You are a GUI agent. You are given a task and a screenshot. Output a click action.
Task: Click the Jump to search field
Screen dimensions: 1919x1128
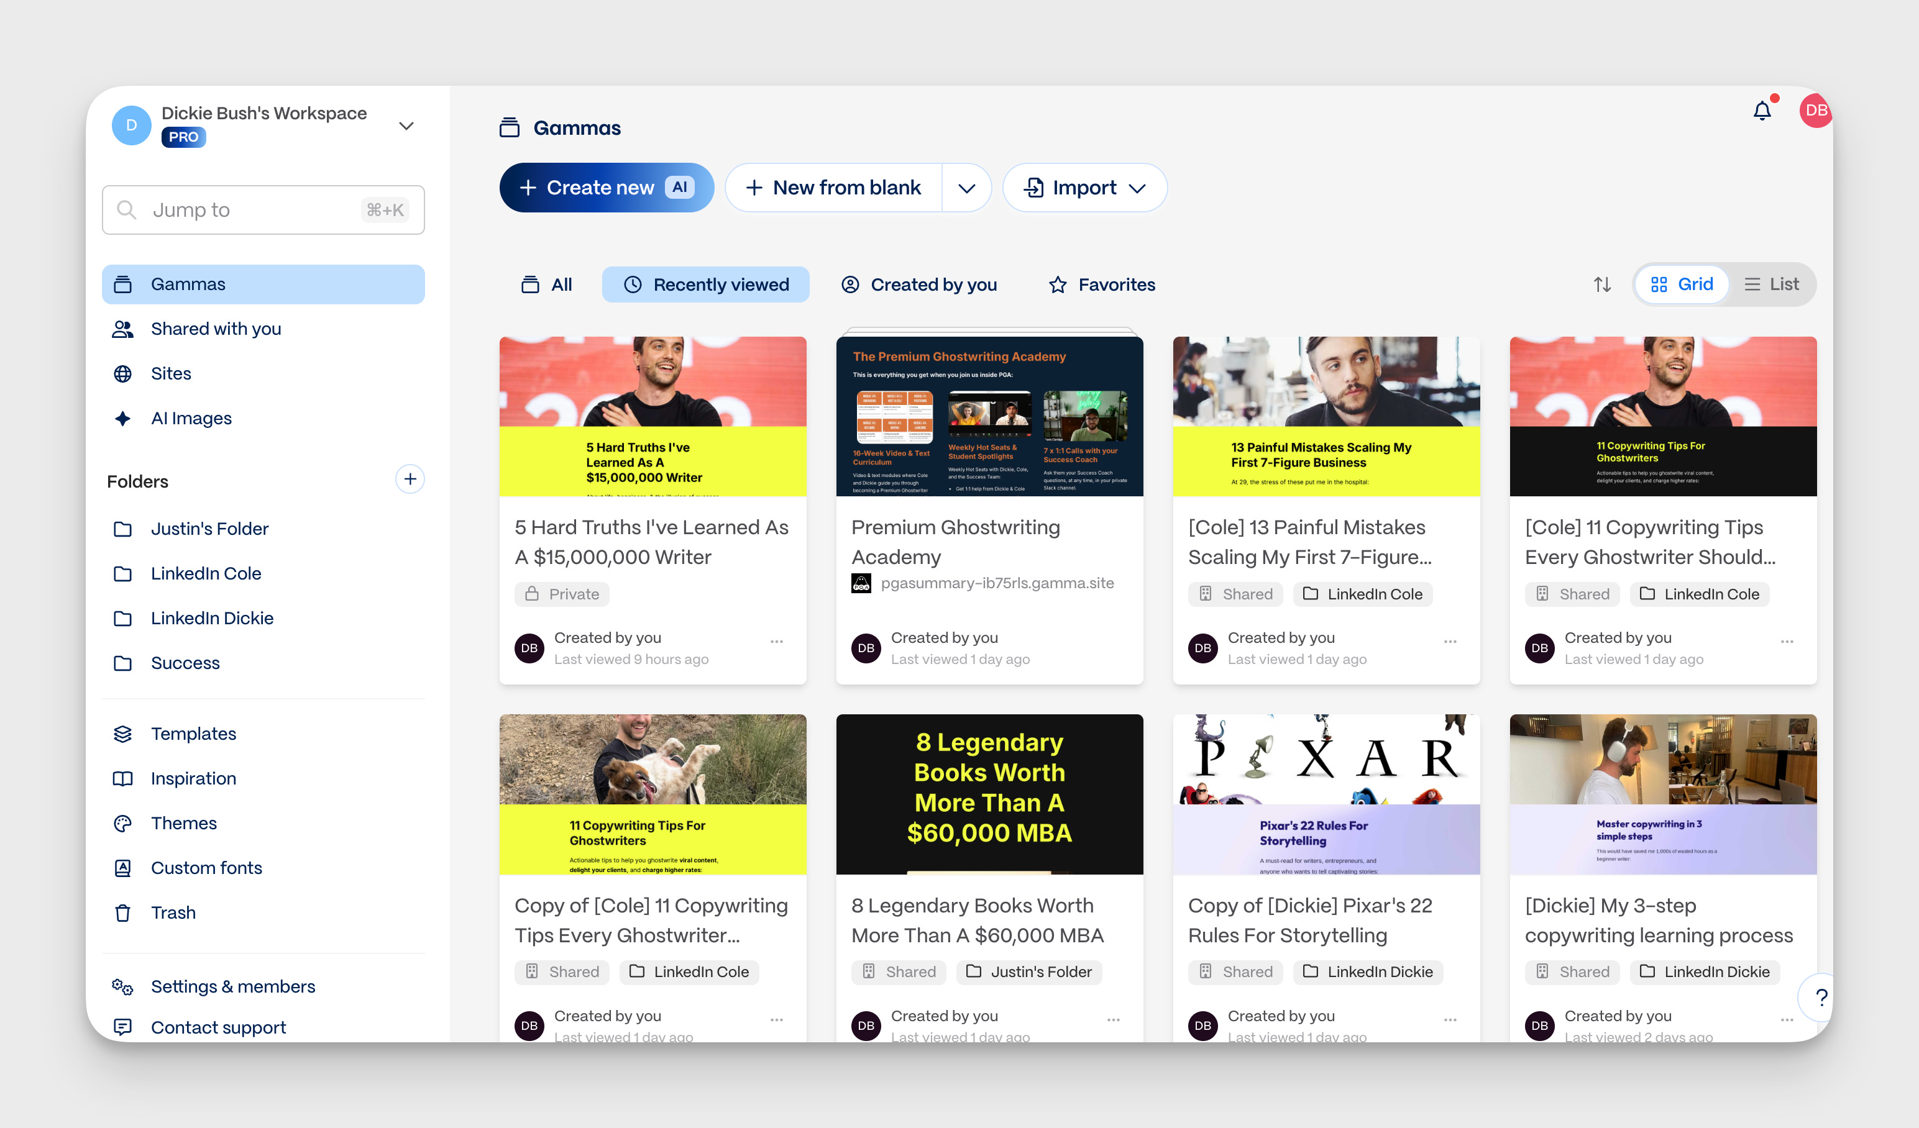pyautogui.click(x=263, y=210)
